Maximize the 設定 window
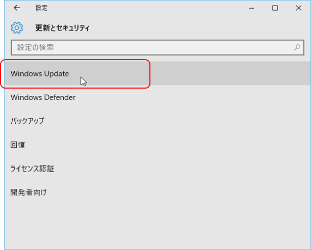The image size is (311, 250). click(275, 8)
